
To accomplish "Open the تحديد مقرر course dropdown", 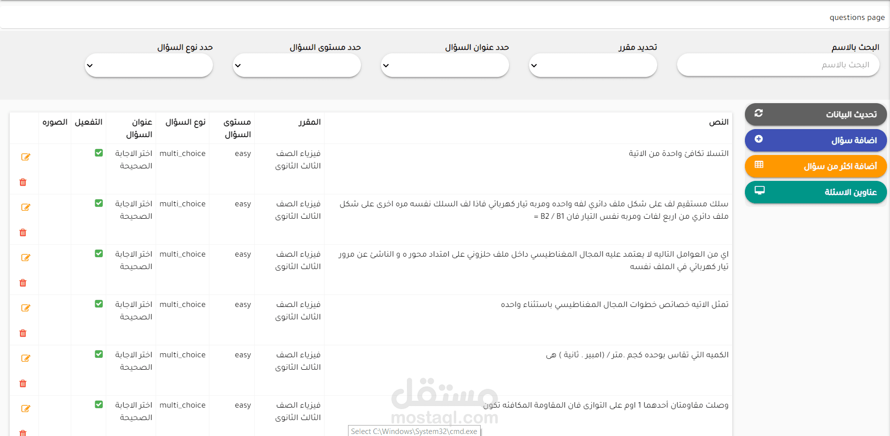I will click(x=593, y=65).
